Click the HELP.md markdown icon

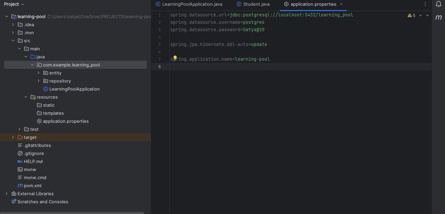click(20, 161)
